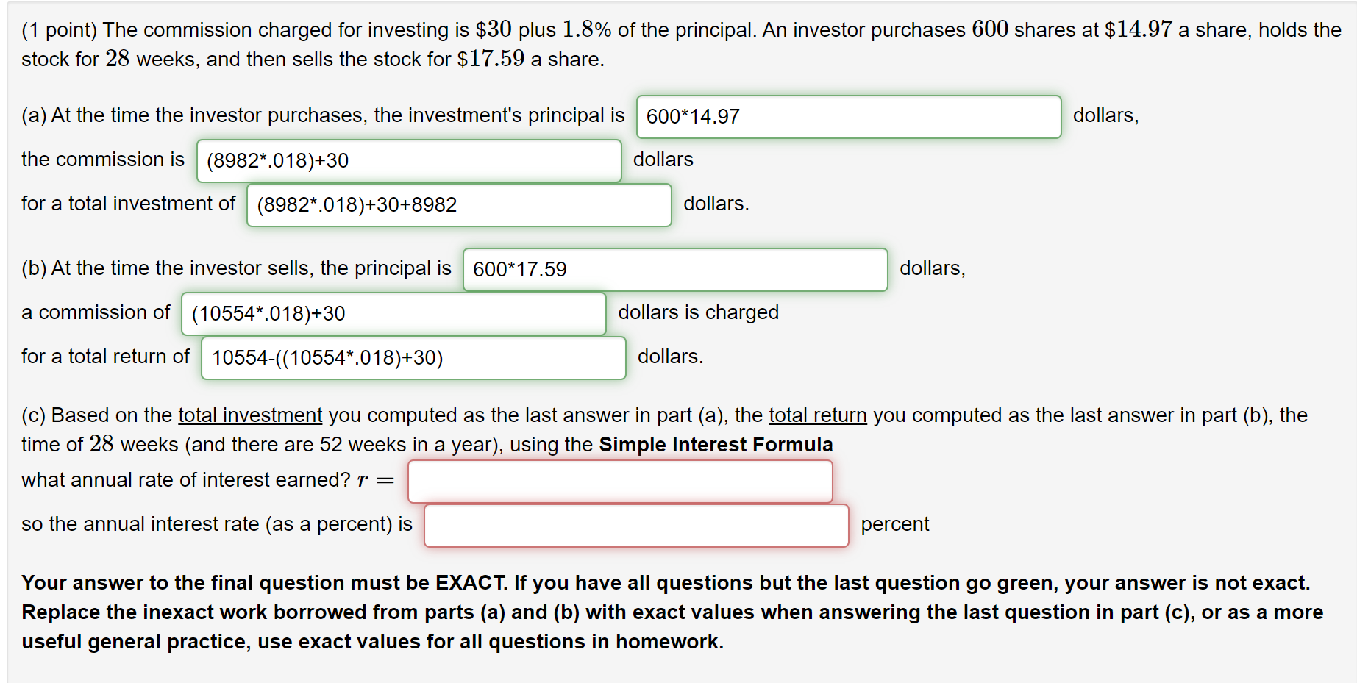
Task: Click the part (b) commission field (10554*.018)+30
Action: click(393, 313)
